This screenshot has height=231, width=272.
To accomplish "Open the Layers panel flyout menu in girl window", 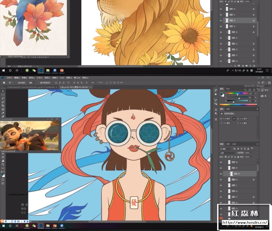I will click(x=257, y=144).
